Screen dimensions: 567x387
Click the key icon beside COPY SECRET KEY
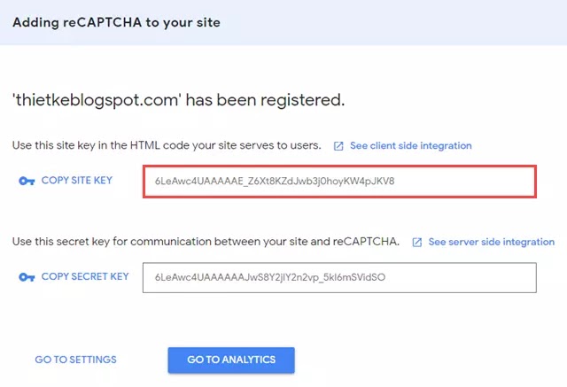coord(27,277)
